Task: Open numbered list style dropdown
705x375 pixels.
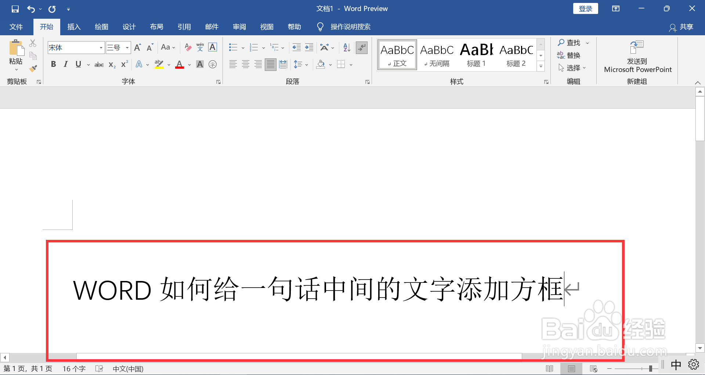Action: point(264,48)
